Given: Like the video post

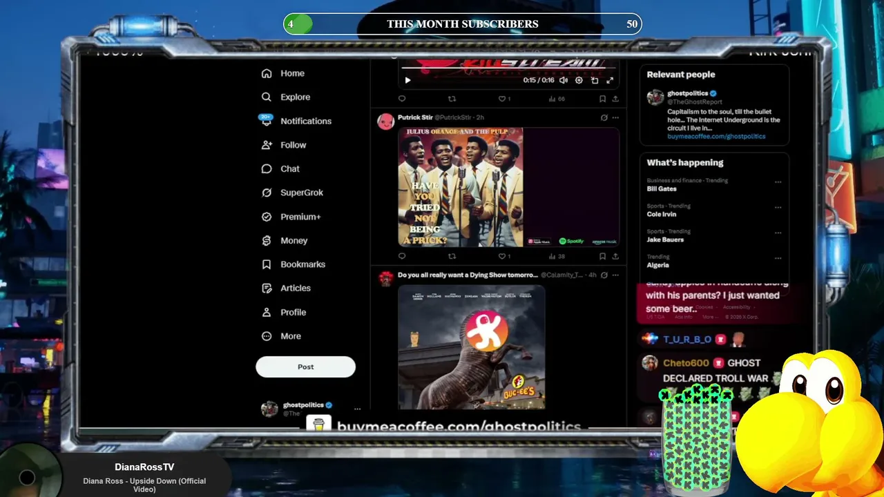Looking at the screenshot, I should (502, 99).
